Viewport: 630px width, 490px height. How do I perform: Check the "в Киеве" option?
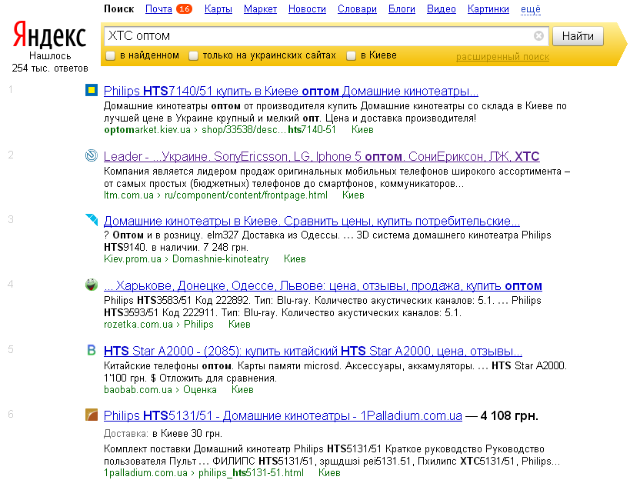point(352,55)
